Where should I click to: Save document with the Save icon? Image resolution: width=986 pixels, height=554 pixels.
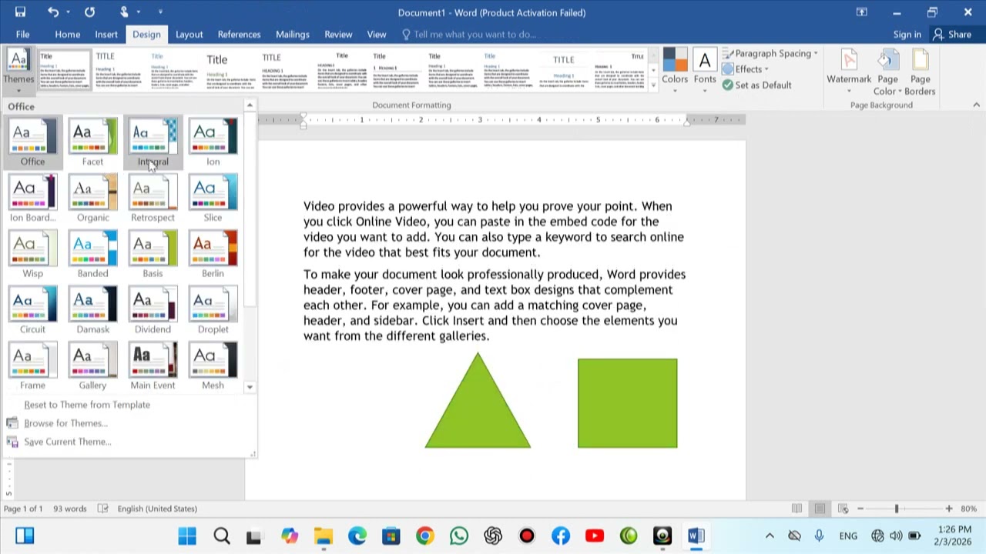pyautogui.click(x=20, y=12)
